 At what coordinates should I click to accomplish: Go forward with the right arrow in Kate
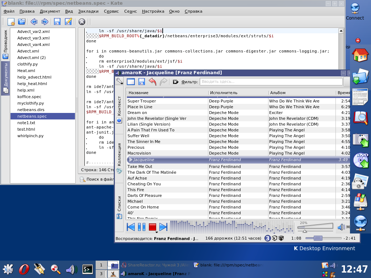(45, 22)
